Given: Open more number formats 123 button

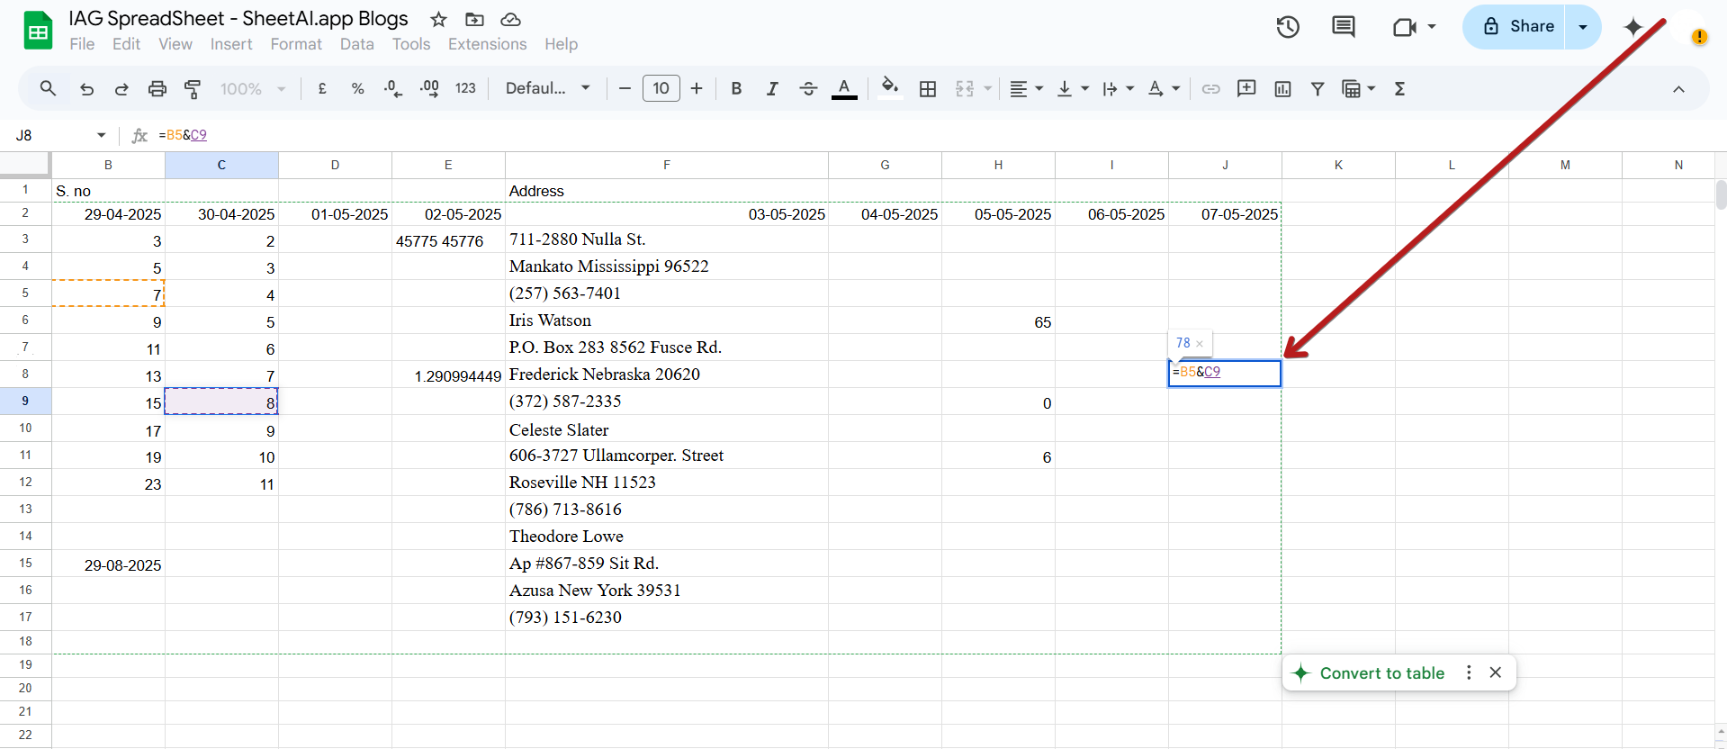Looking at the screenshot, I should pyautogui.click(x=465, y=88).
